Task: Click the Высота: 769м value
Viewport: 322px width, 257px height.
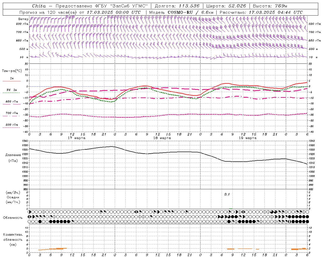Action: point(270,6)
